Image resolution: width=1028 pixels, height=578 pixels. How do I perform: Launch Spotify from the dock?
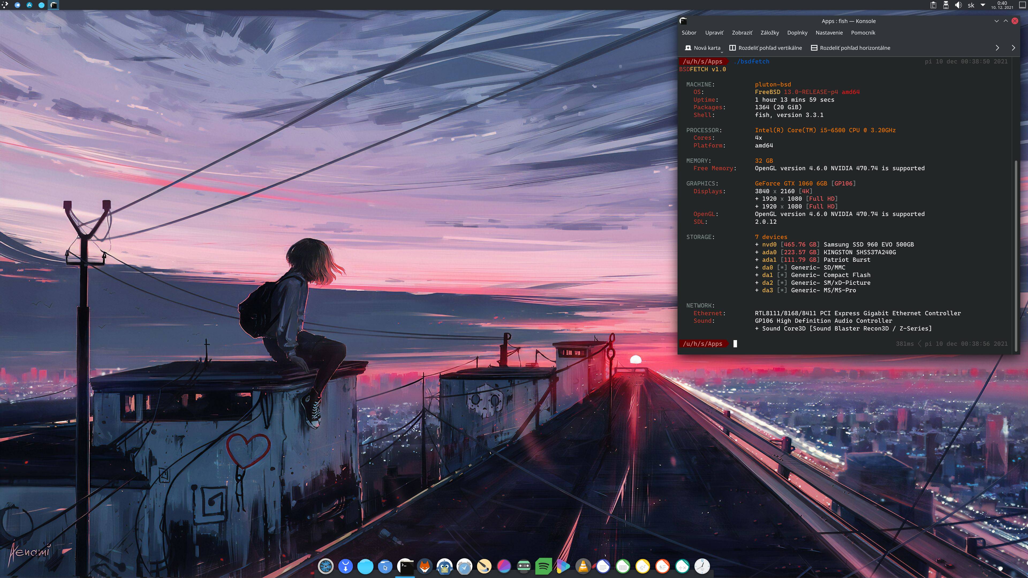(x=543, y=566)
